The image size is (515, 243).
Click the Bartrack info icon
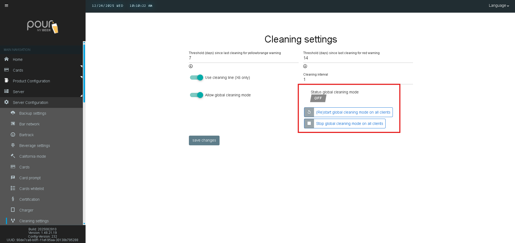[x=13, y=135]
